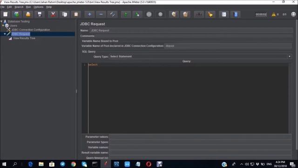Open Windows taskbar search
Viewport: 298px width, 168px height.
coord(15,164)
